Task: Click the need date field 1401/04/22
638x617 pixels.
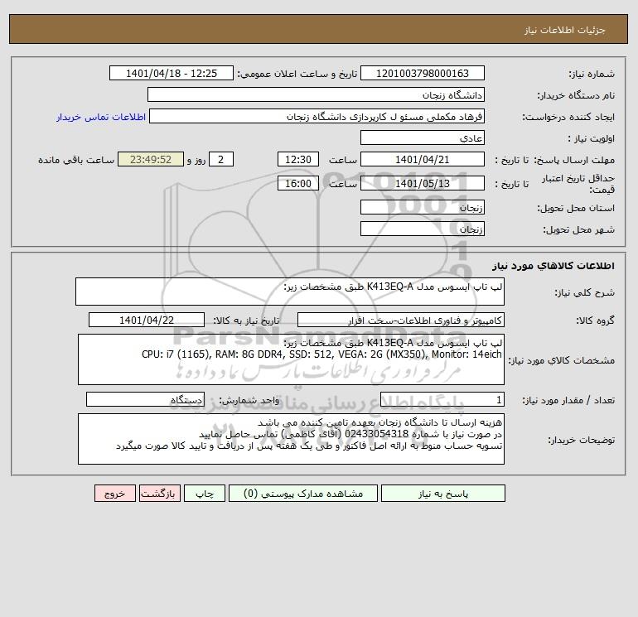Action: point(147,320)
